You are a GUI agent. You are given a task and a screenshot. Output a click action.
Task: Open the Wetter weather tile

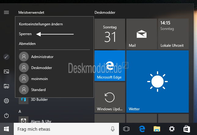click(x=158, y=82)
